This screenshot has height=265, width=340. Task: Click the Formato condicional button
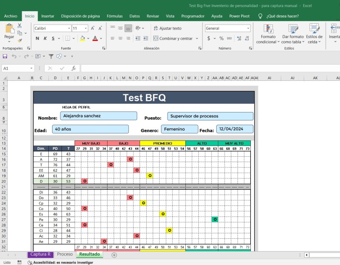266,34
